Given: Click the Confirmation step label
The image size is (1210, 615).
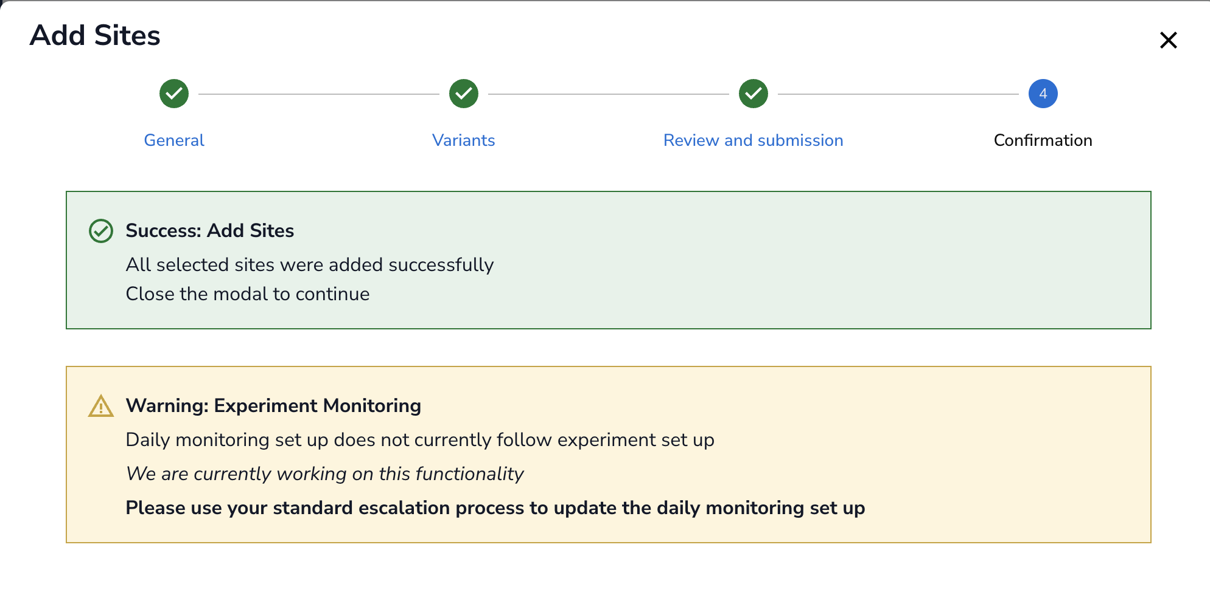Looking at the screenshot, I should (1043, 140).
